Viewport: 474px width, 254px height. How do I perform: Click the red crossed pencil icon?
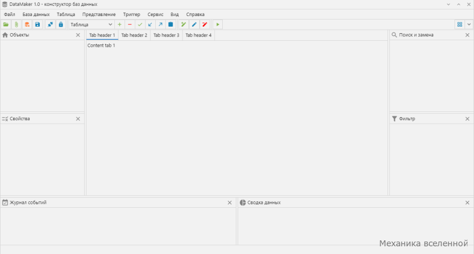(204, 24)
